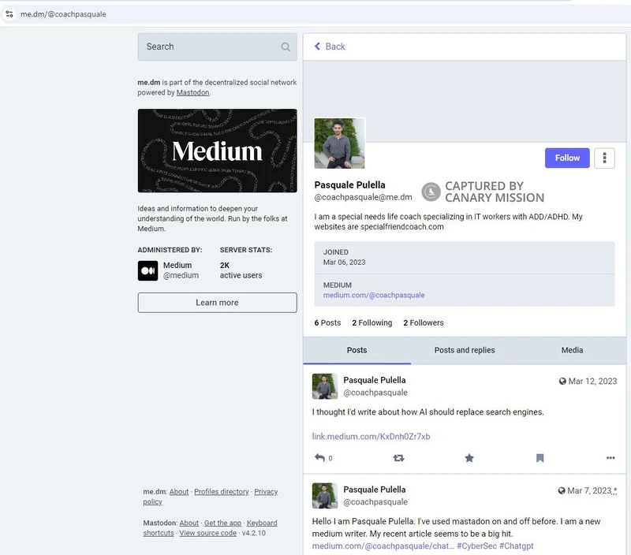Click into the Search input field
631x555 pixels.
207,47
